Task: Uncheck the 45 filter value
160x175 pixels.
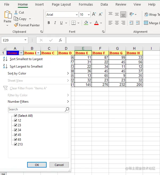Action: coord(15,135)
